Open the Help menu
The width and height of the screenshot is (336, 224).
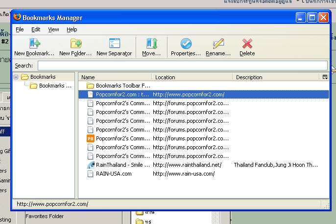72,29
